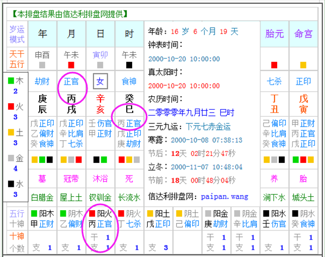325x257 pixels.
Task: Click the 下元七赤金运 text
Action: pos(208,127)
